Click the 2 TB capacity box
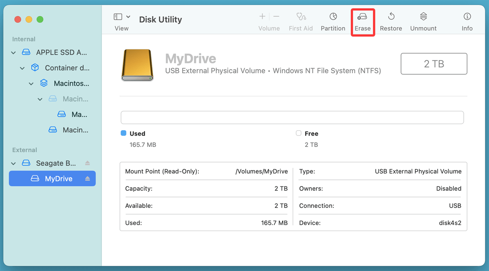The width and height of the screenshot is (489, 271). 434,64
